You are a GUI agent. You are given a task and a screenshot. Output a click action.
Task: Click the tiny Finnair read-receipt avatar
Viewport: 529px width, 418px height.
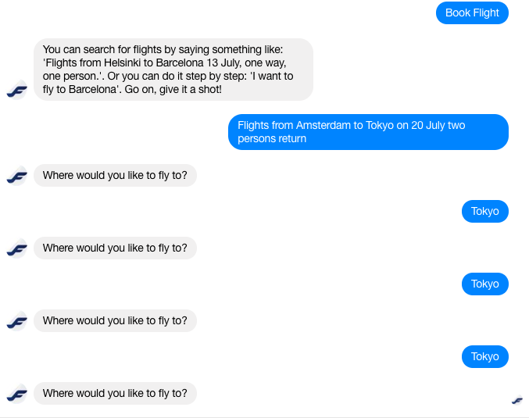[x=516, y=400]
